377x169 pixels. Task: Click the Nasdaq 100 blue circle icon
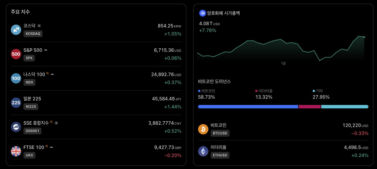[x=16, y=78]
